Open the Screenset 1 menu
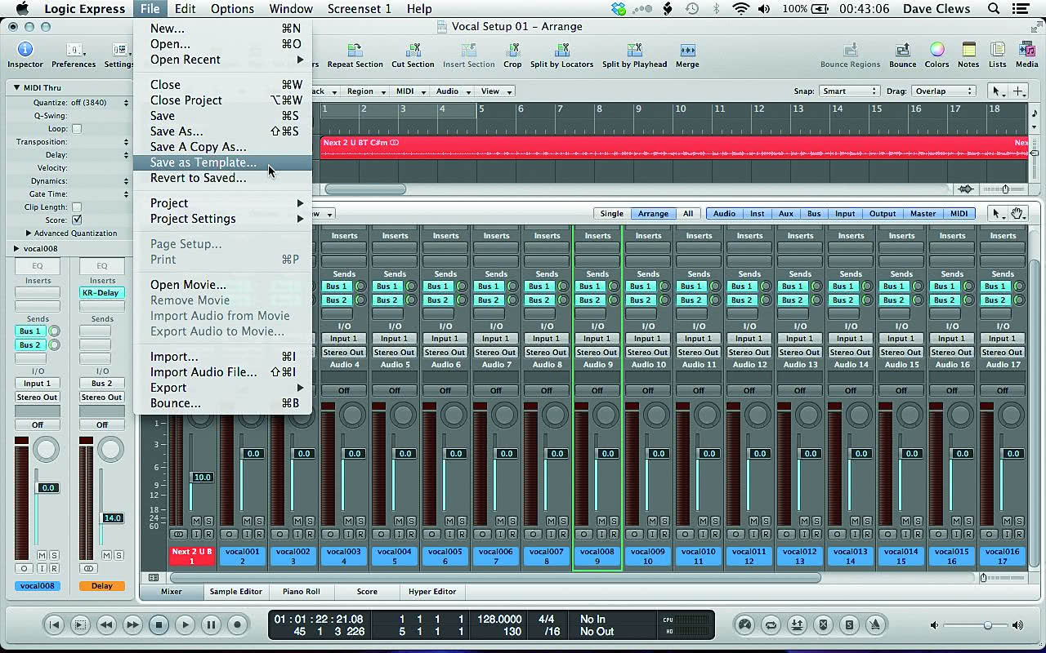The image size is (1046, 653). (x=359, y=9)
